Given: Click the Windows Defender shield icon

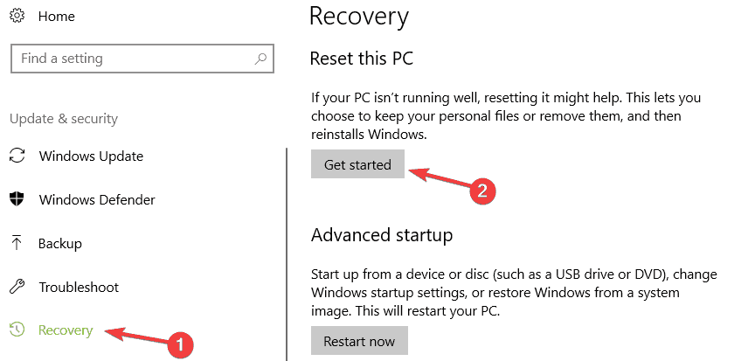Looking at the screenshot, I should [17, 198].
